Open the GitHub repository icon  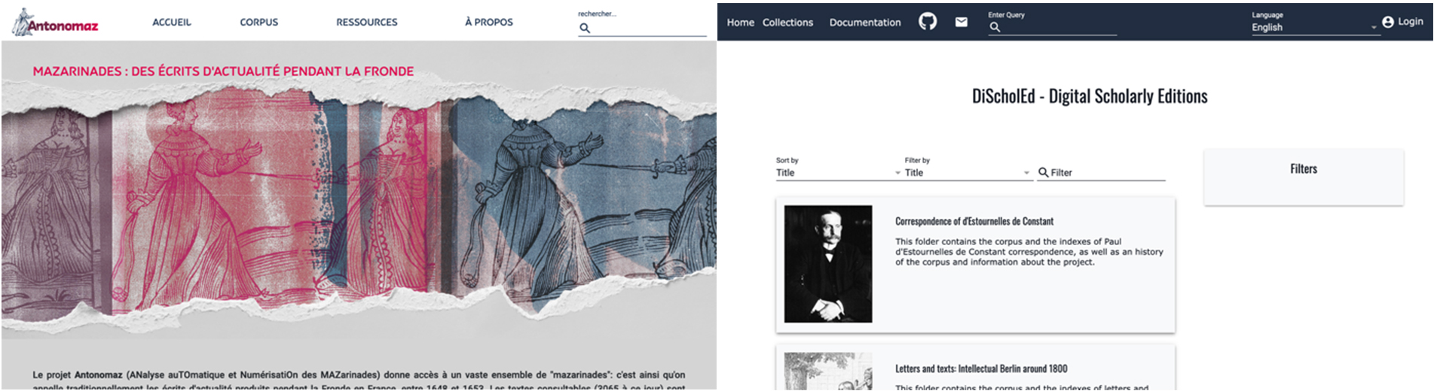pyautogui.click(x=928, y=21)
